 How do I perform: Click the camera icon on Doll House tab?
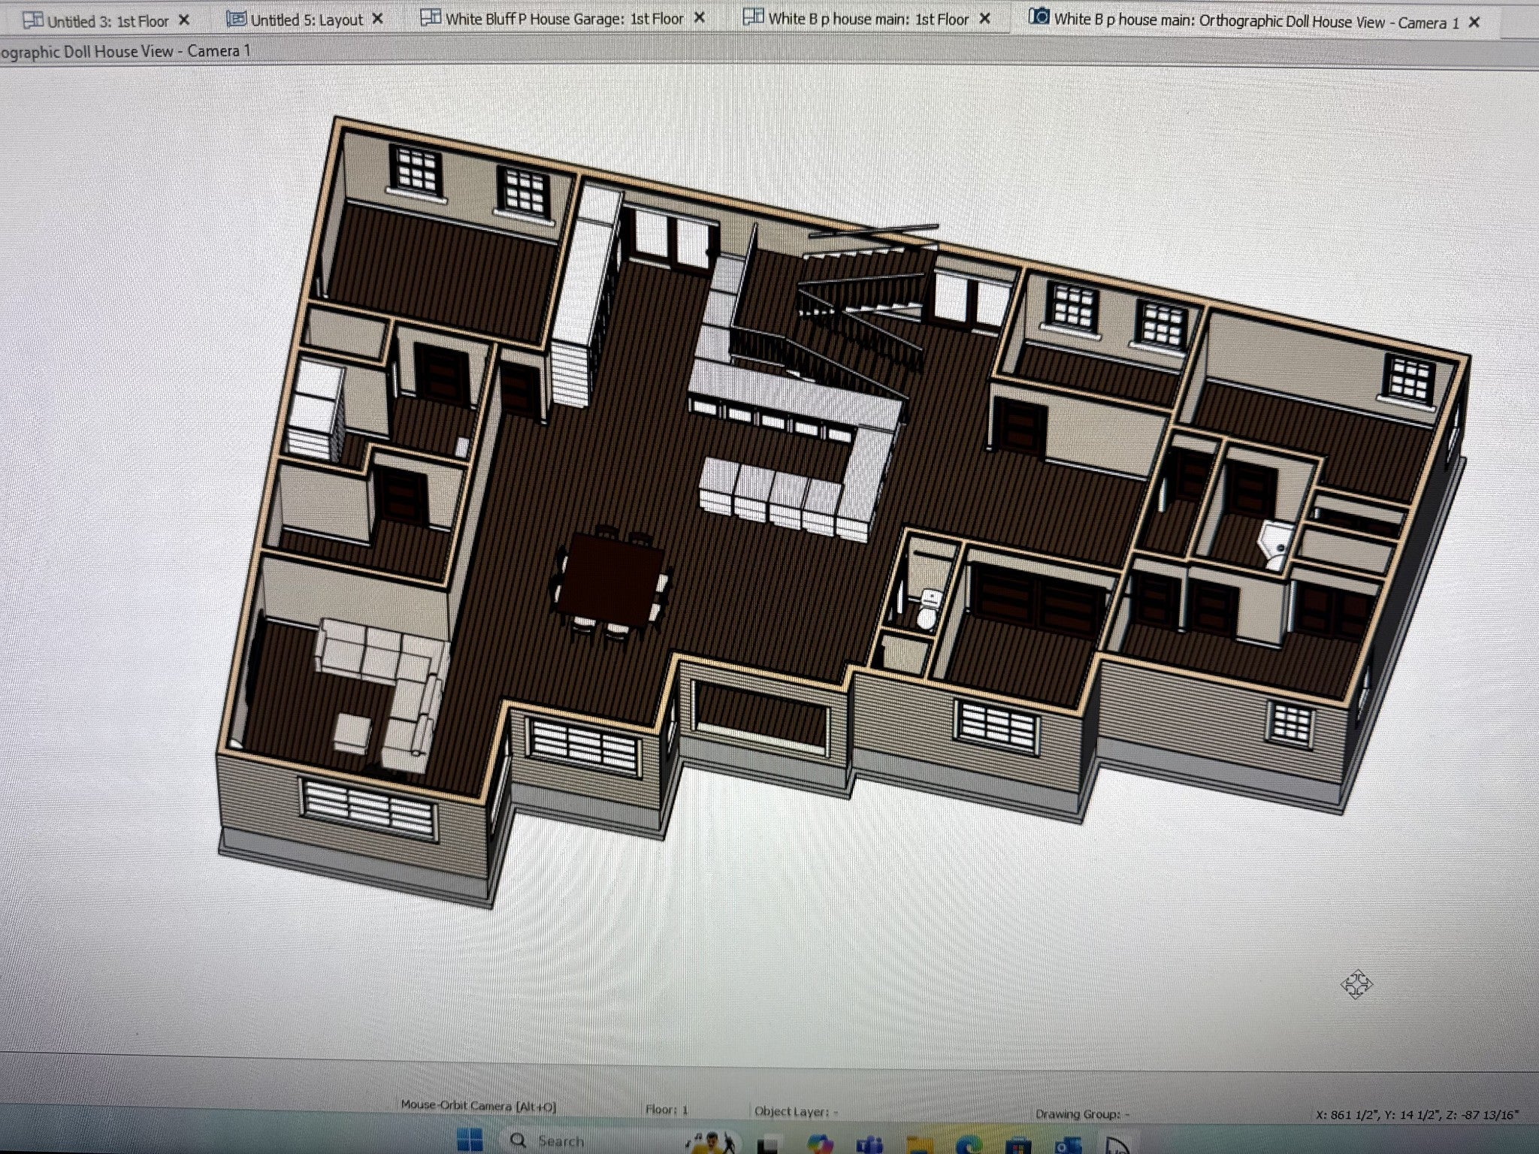(x=1039, y=17)
